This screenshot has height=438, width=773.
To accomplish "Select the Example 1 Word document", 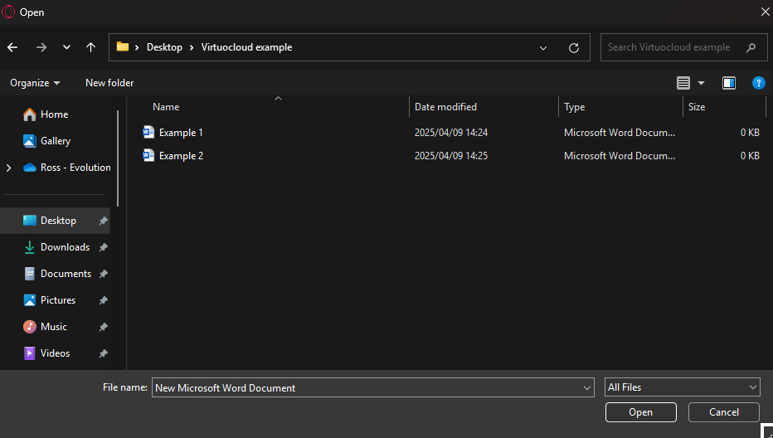I will pyautogui.click(x=181, y=133).
